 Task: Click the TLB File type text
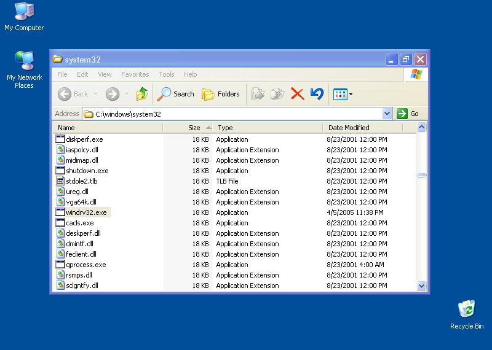coord(227,181)
